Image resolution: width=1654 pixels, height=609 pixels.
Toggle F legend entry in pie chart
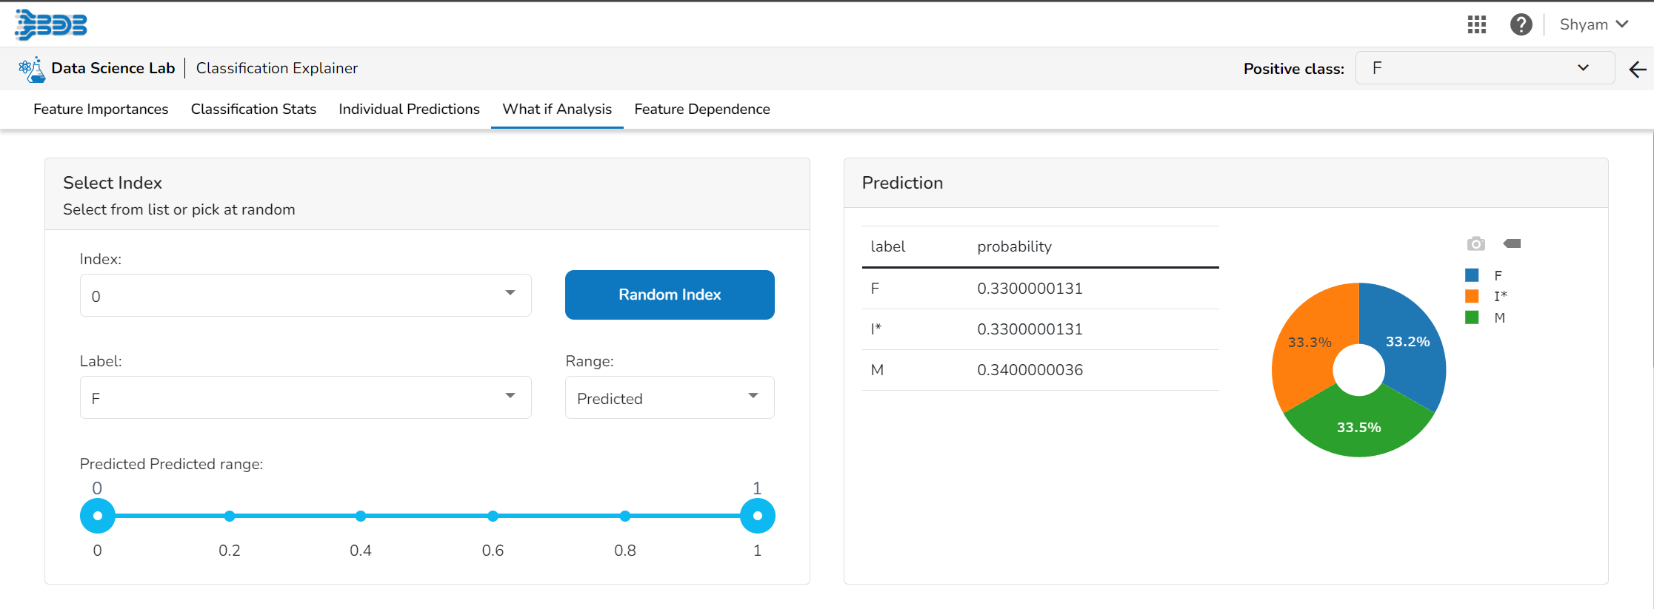point(1484,275)
